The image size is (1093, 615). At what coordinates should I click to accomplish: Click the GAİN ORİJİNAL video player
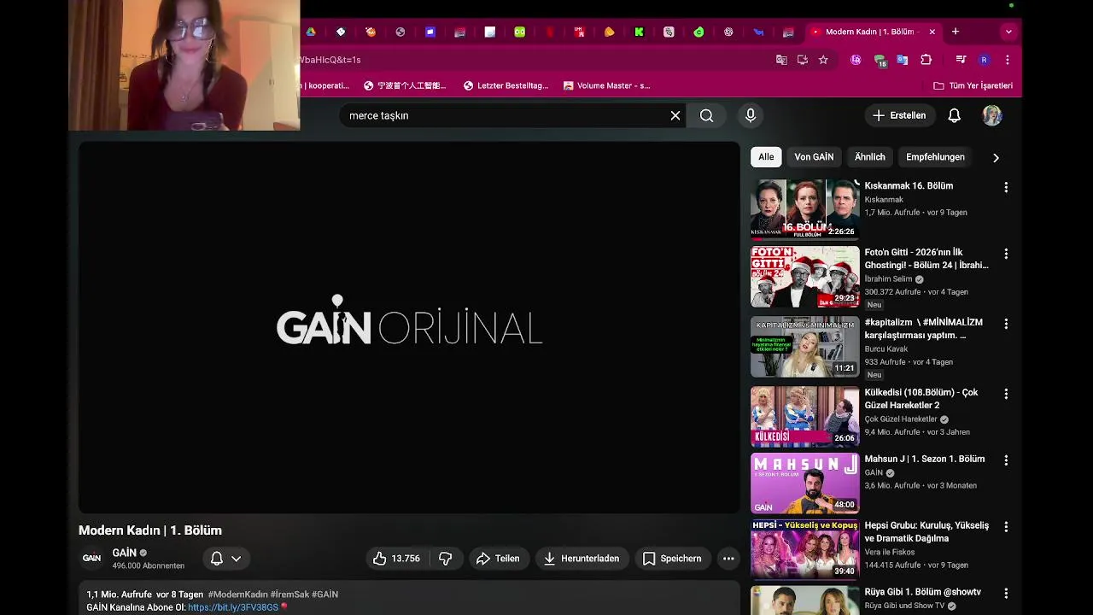(409, 328)
